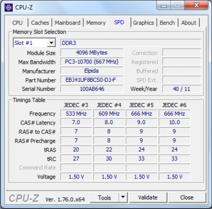Click the CPU-Z title bar icon

coord(8,7)
